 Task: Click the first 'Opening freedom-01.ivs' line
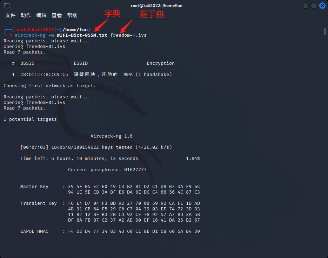[x=34, y=47]
